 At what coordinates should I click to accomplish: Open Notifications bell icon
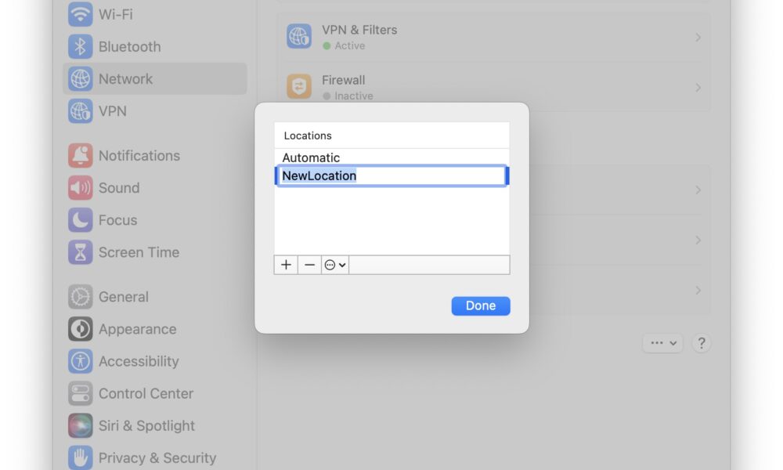pos(80,155)
